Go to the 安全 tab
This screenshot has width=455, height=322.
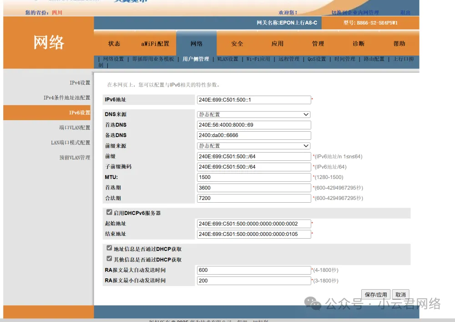[237, 44]
